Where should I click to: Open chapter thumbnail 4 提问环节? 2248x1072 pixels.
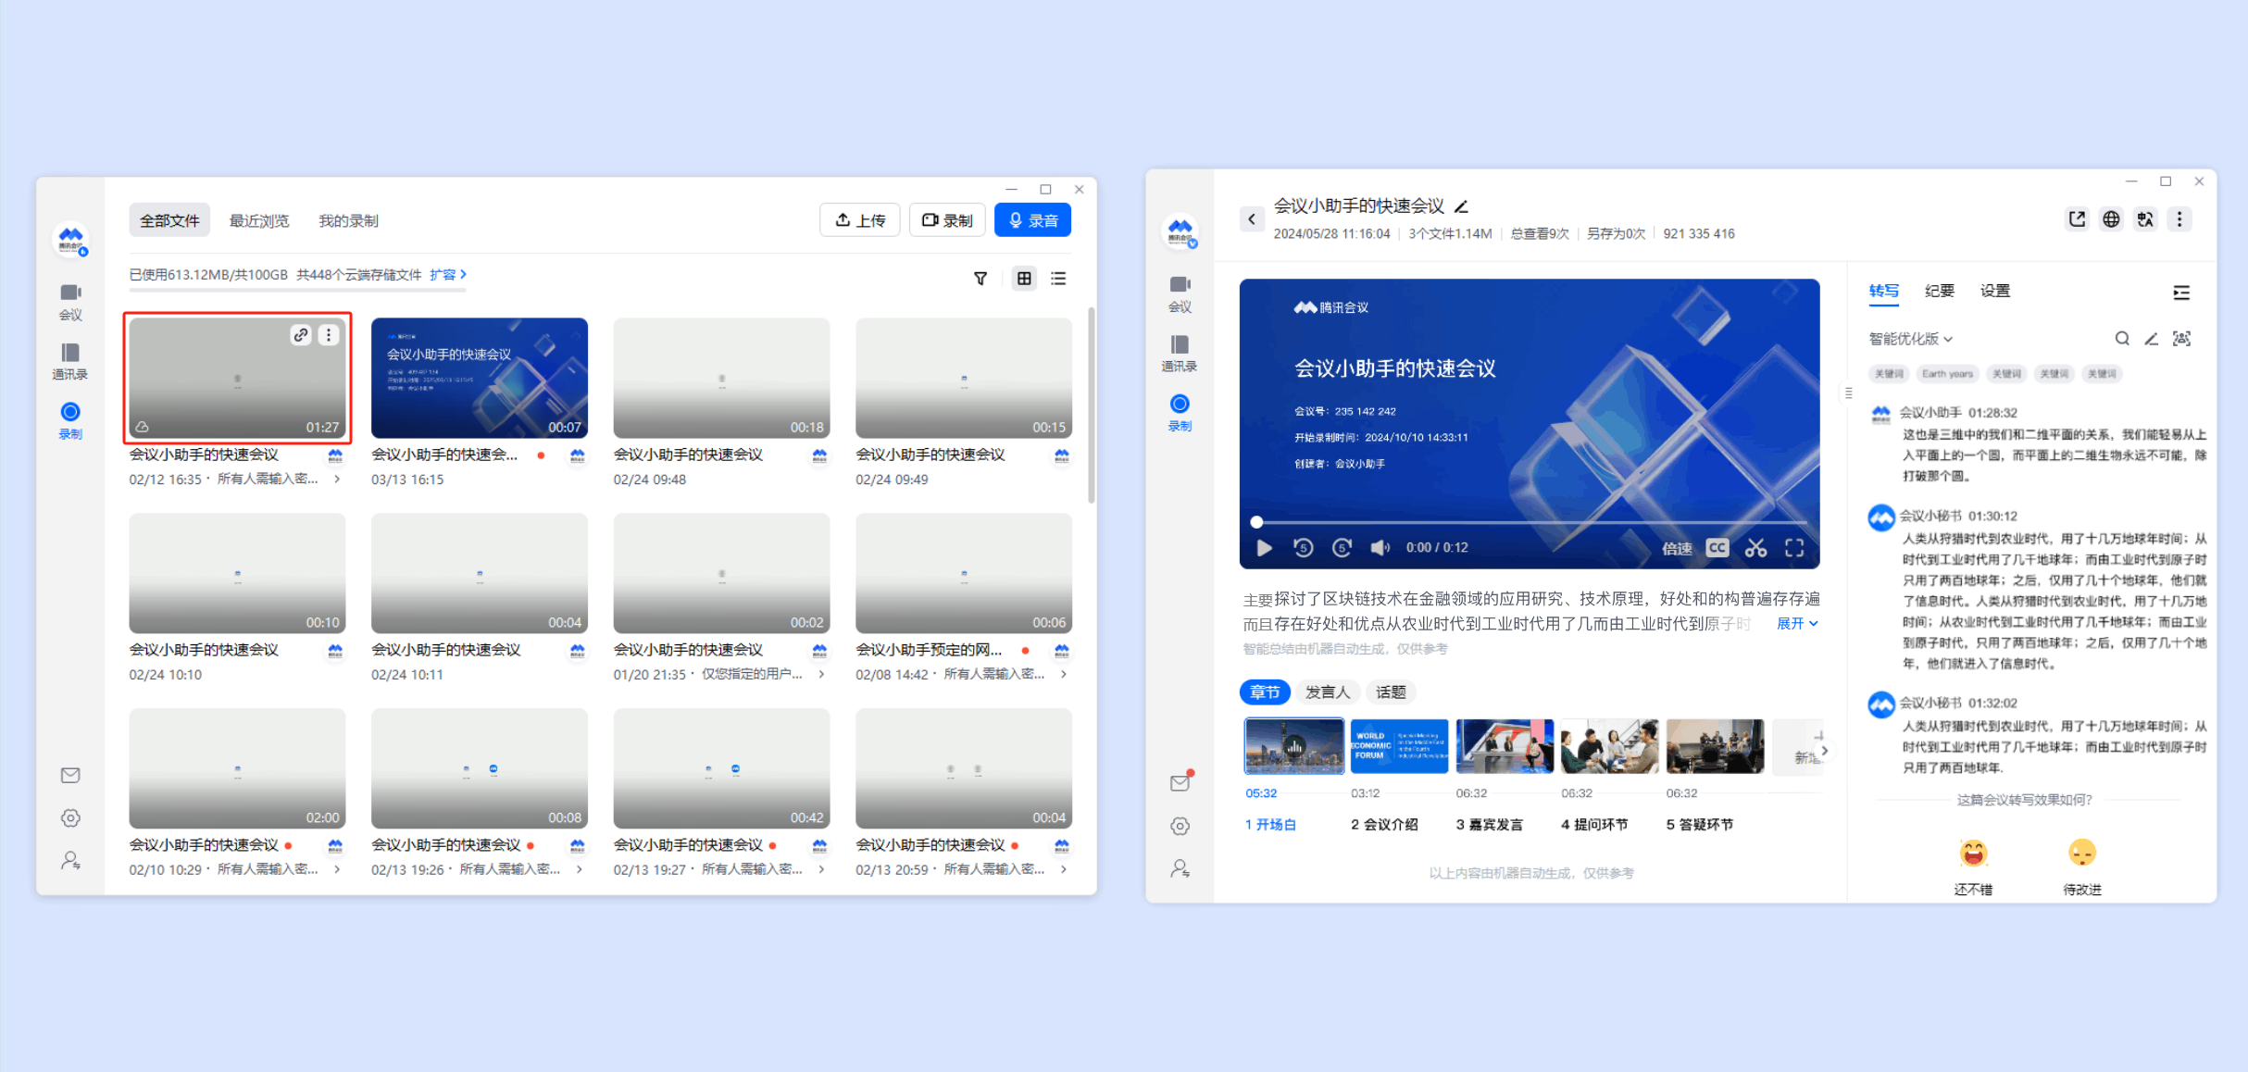1609,745
